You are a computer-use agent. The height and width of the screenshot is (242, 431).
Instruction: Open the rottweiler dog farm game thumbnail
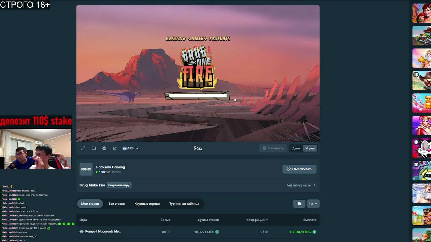point(422,216)
